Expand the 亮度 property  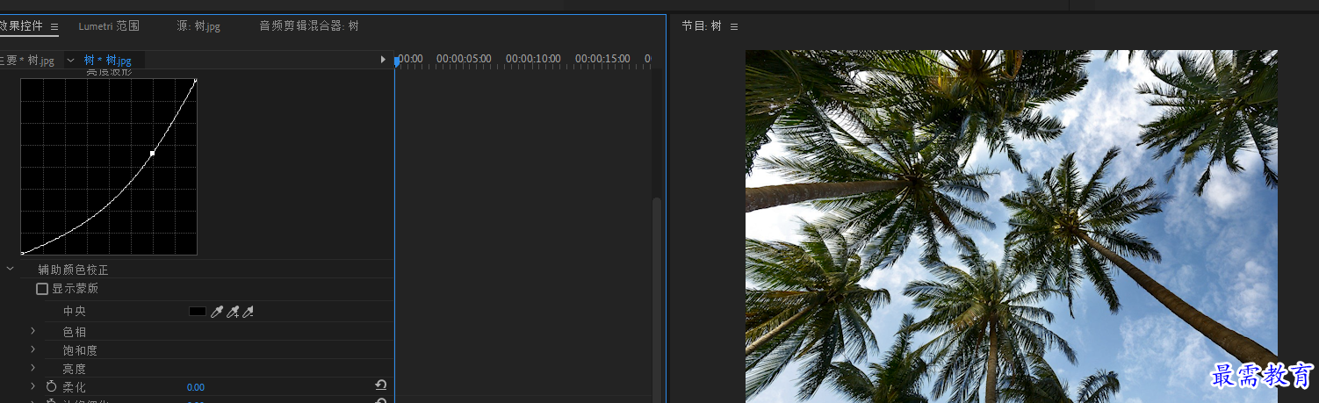[x=33, y=368]
